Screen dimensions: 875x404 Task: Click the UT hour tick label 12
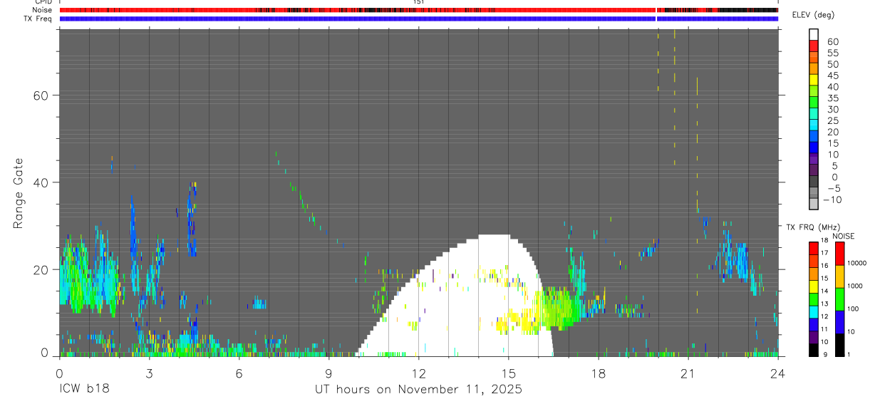click(418, 373)
